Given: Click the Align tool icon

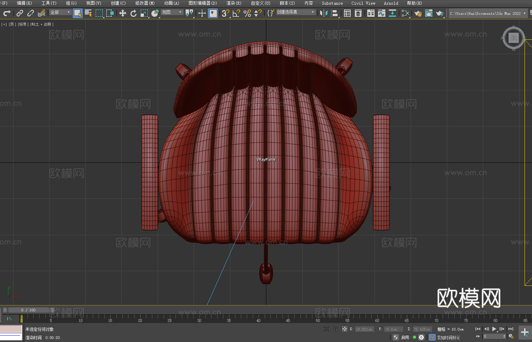Looking at the screenshot, I should pyautogui.click(x=335, y=13).
